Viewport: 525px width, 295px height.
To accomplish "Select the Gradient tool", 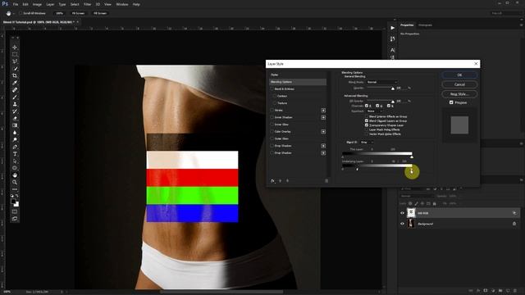I will coord(15,125).
